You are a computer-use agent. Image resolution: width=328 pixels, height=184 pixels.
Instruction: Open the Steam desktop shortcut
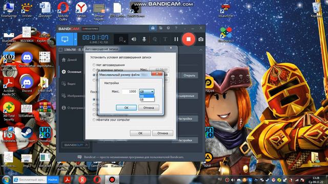27,134
